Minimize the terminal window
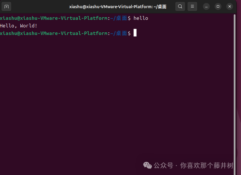 pyautogui.click(x=206, y=7)
